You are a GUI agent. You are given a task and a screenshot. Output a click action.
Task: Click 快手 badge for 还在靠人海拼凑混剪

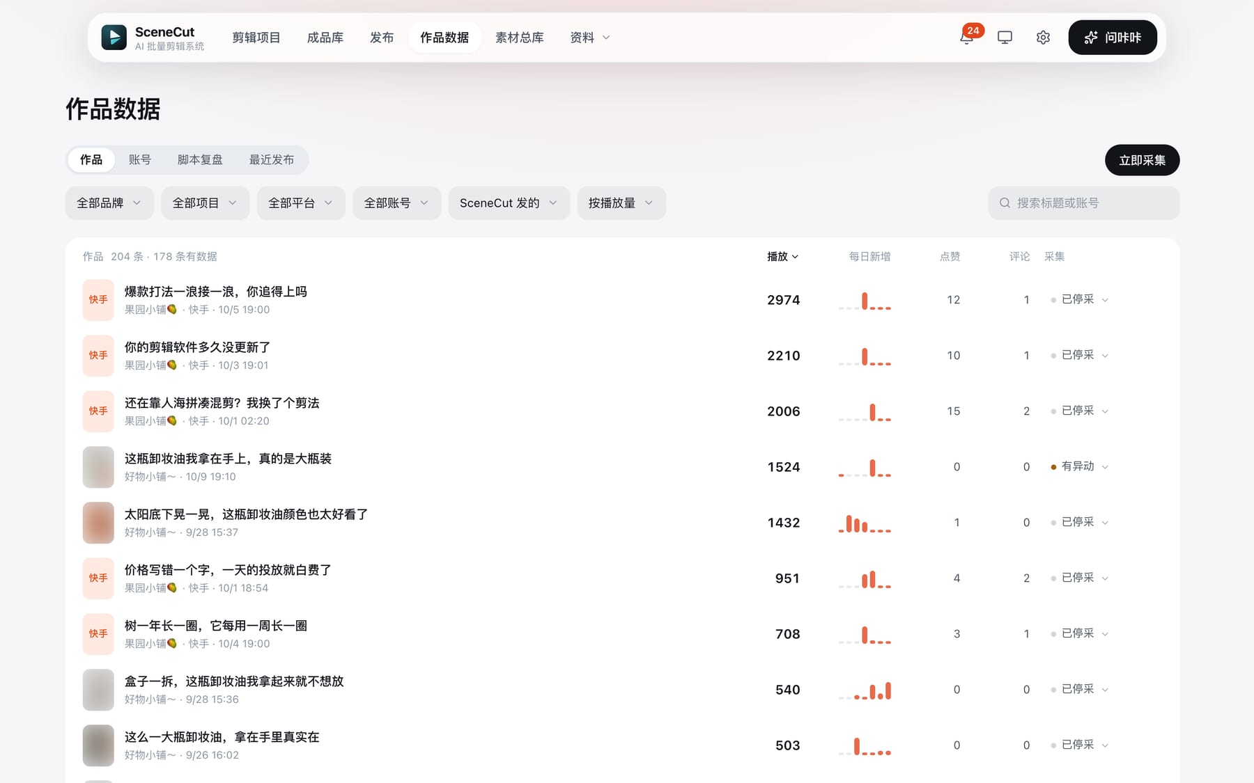coord(98,411)
